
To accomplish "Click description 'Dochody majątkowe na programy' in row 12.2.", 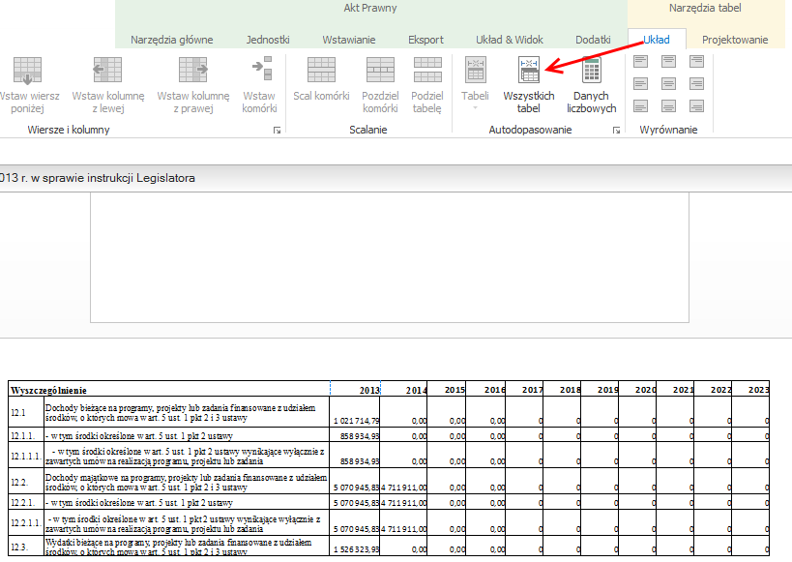I will point(186,482).
